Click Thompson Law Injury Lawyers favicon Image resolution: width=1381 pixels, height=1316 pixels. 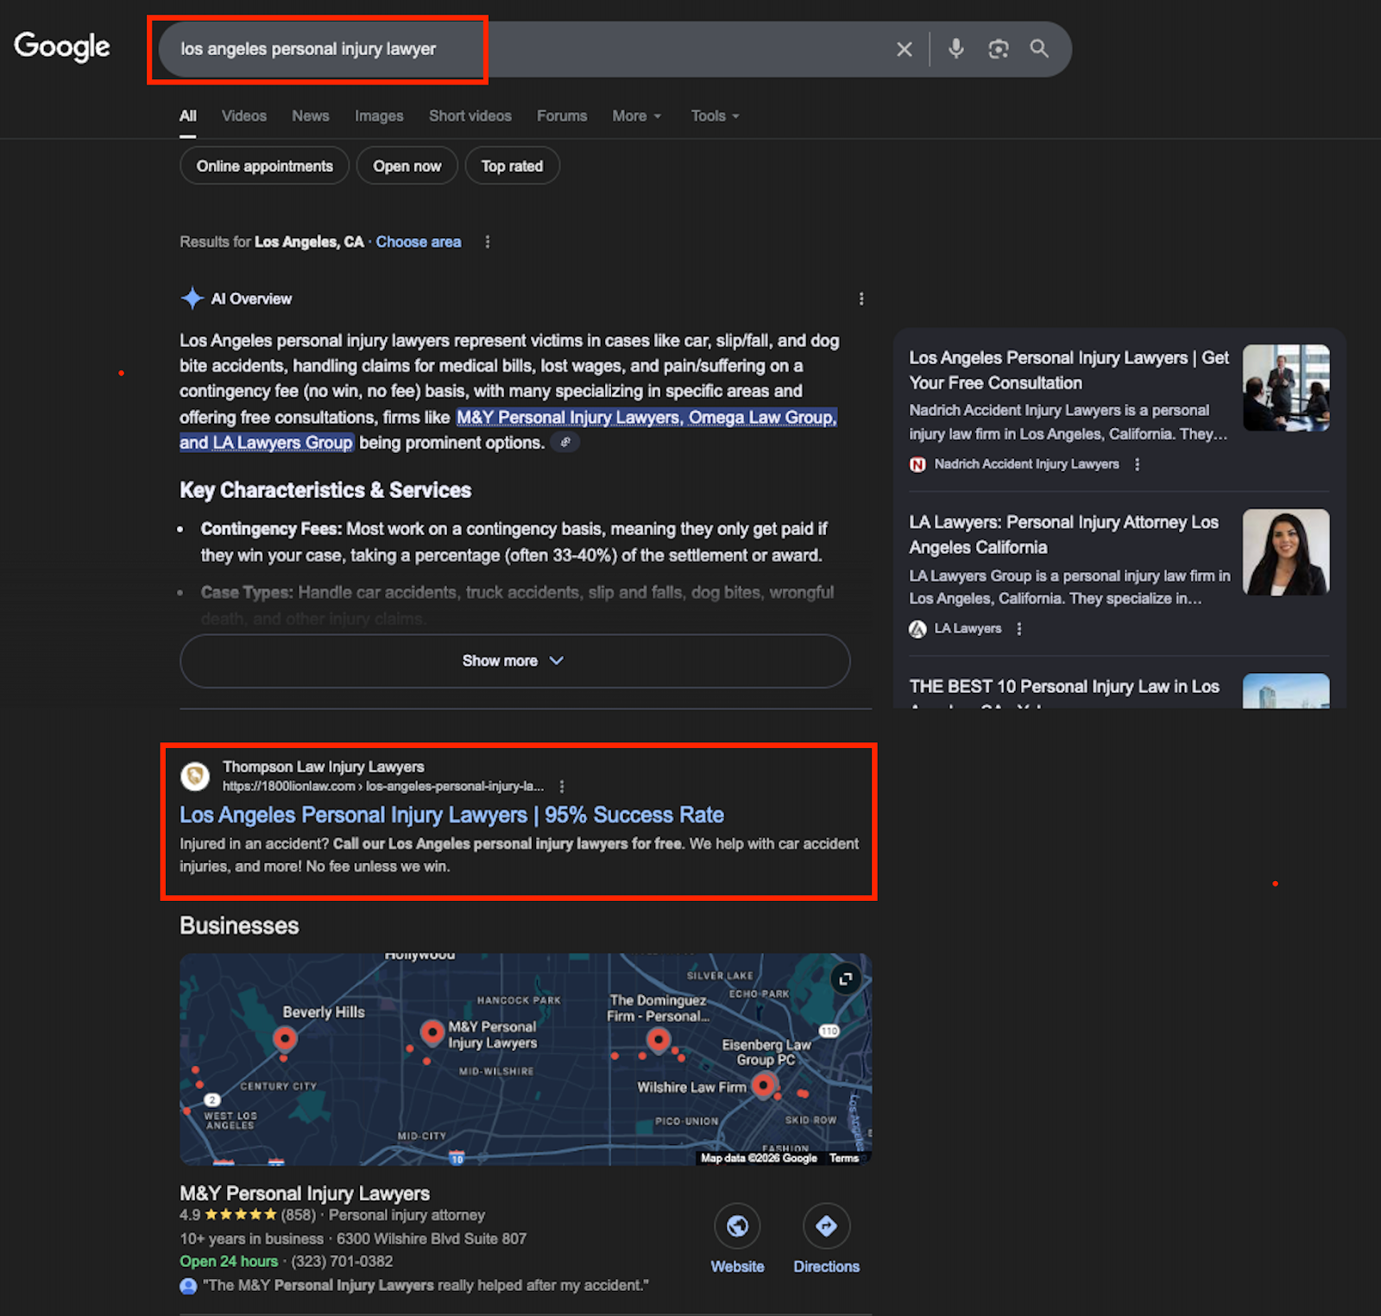click(195, 776)
